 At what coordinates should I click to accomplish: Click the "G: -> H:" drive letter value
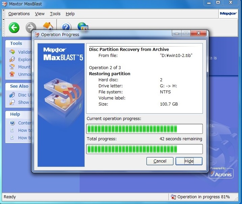coord(168,86)
